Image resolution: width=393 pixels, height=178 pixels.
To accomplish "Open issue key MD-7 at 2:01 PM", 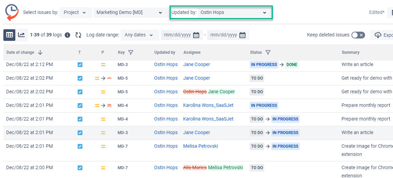I will (123, 146).
